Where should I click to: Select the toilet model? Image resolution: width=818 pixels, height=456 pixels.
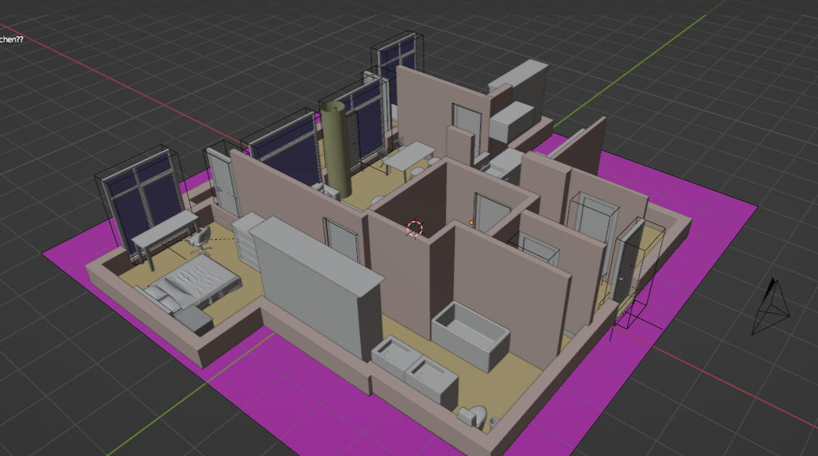click(473, 415)
